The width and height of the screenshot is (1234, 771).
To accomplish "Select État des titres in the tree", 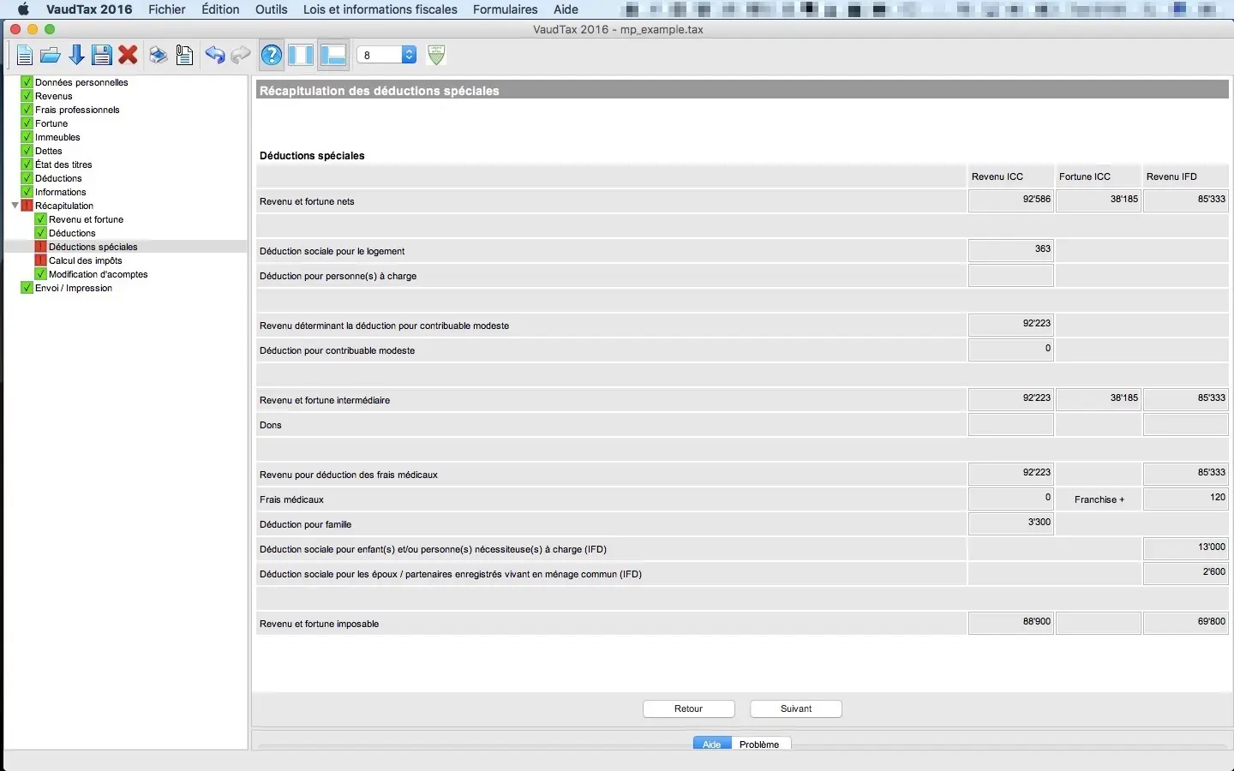I will click(x=63, y=164).
